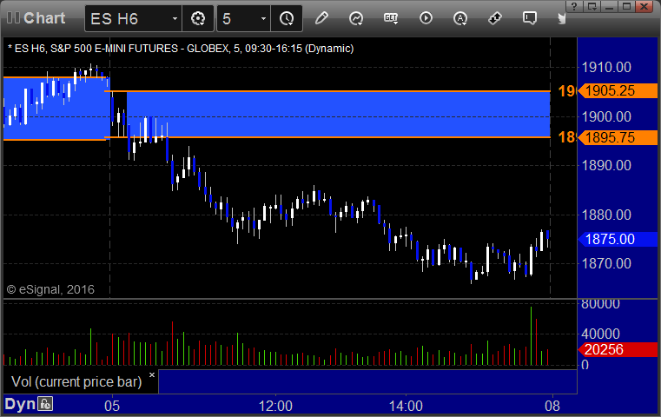This screenshot has width=661, height=417.
Task: Click the Twitter bird icon
Action: click(x=561, y=18)
